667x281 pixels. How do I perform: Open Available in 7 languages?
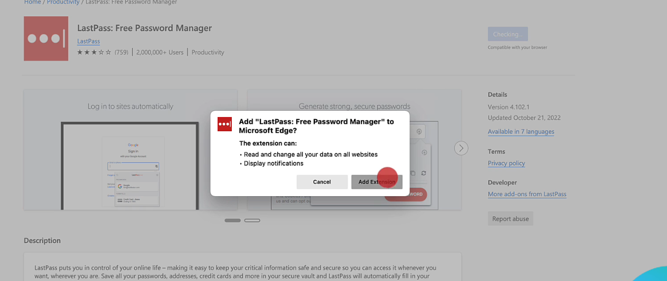pos(521,132)
